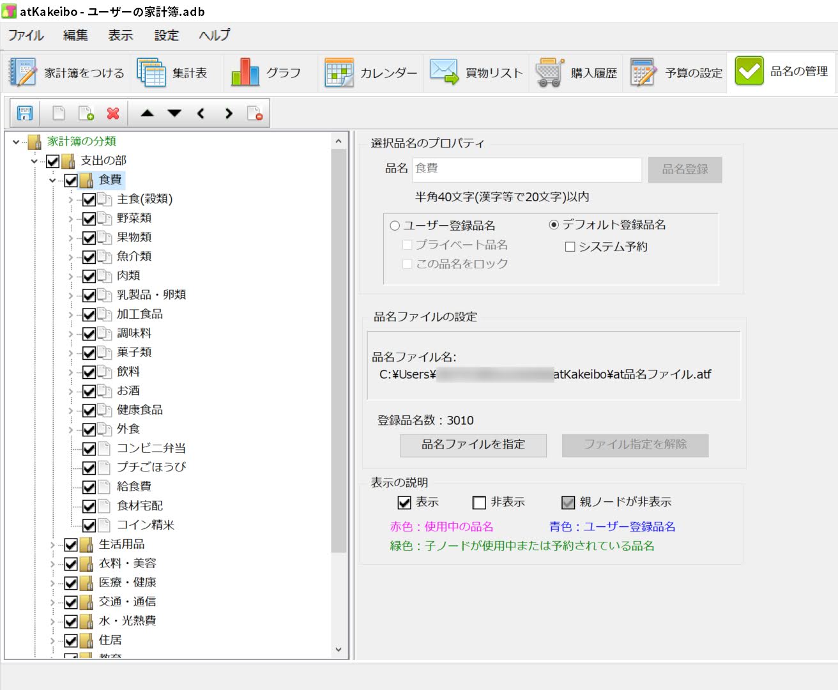Image resolution: width=838 pixels, height=690 pixels.
Task: Click the 品名登録 button
Action: tap(685, 170)
